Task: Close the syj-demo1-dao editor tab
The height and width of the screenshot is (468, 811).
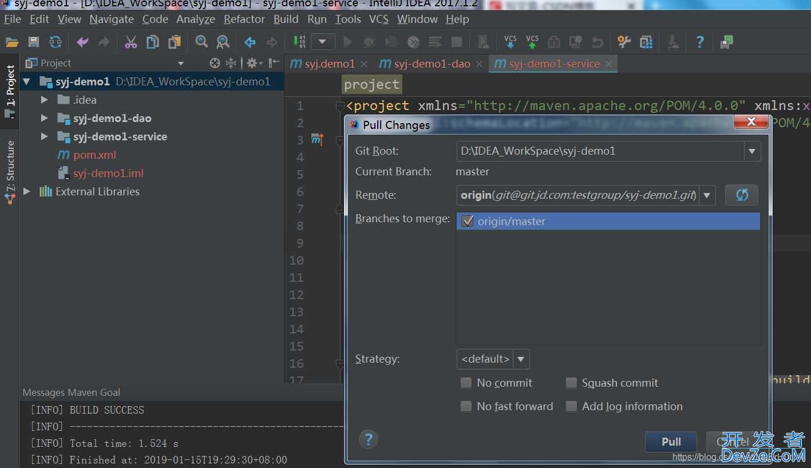Action: pos(479,64)
